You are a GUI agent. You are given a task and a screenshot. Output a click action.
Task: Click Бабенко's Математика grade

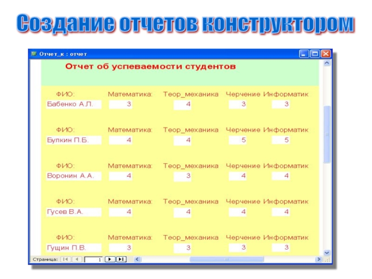[x=120, y=104]
